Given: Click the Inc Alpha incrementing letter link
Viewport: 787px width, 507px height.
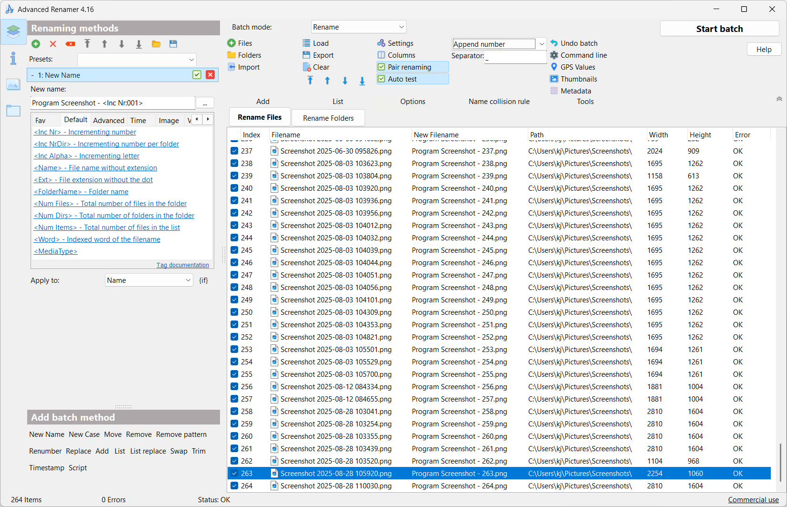Looking at the screenshot, I should coord(86,156).
